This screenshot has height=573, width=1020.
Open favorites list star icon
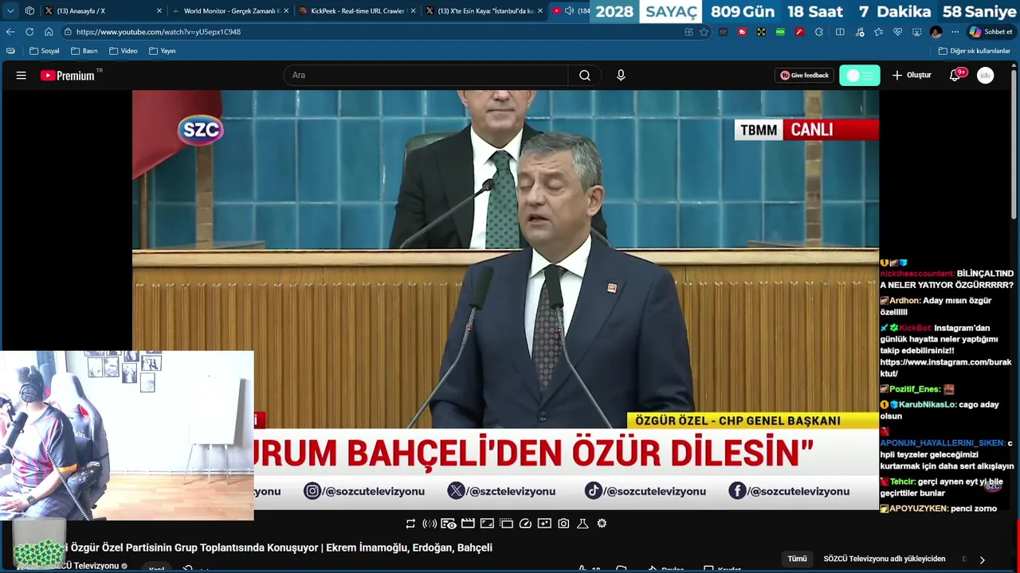pos(878,32)
